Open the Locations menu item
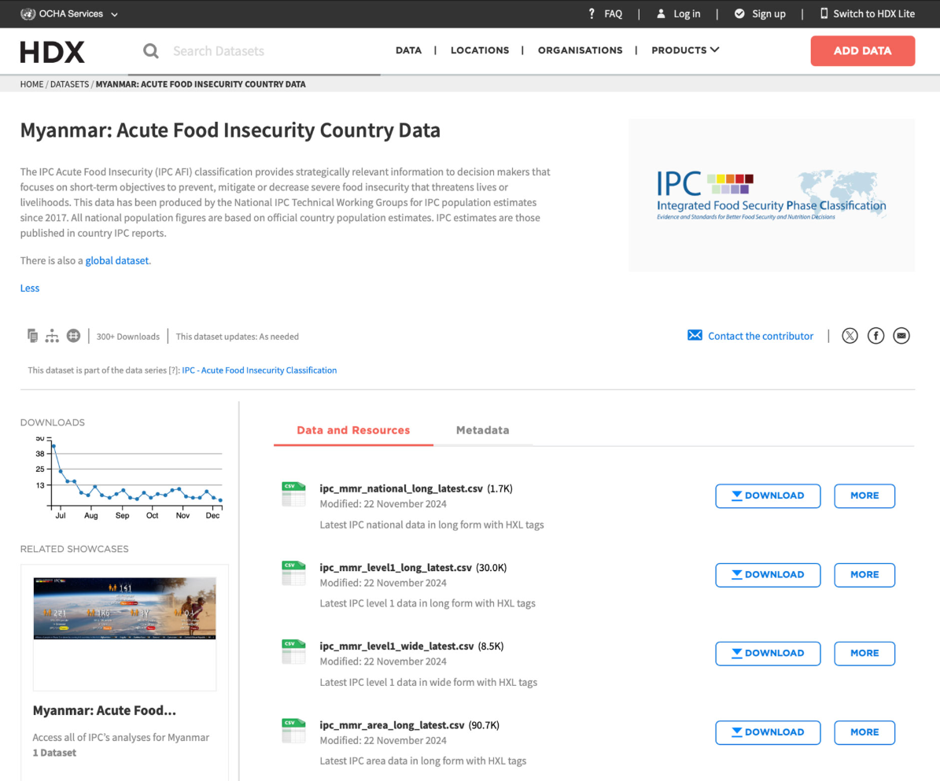 click(x=480, y=50)
